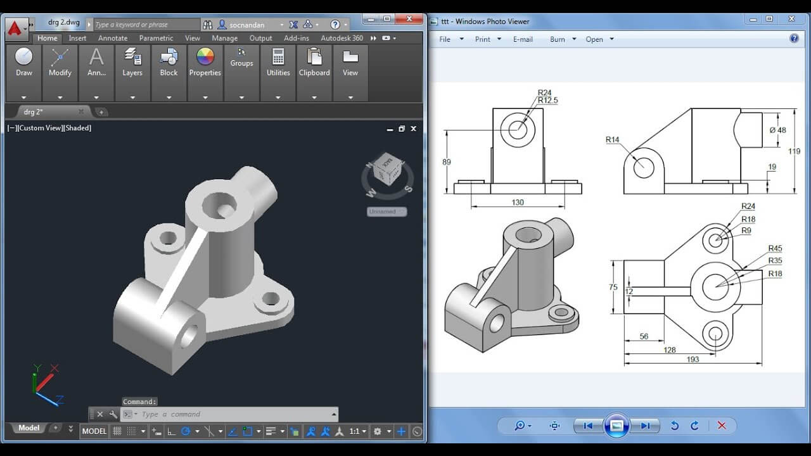Expand the Draw panel dropdown arrow
Viewport: 811px width, 456px height.
[23, 97]
